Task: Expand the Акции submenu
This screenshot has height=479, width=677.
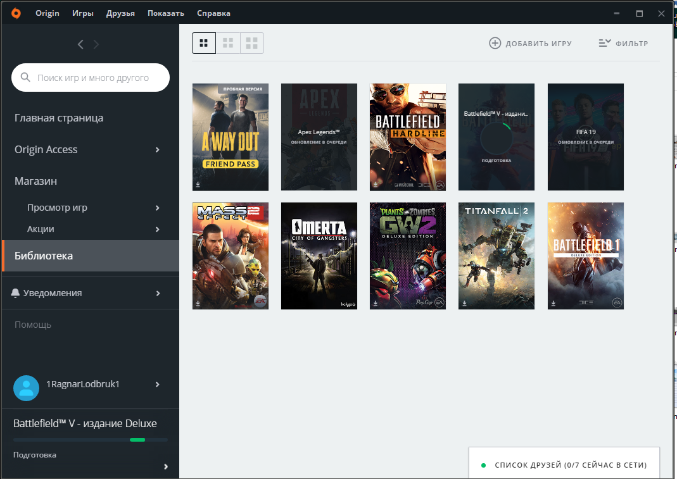Action: 157,230
